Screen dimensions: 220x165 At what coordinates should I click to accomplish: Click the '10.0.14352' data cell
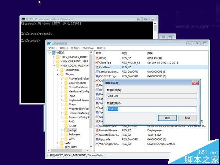pyautogui.click(x=154, y=135)
